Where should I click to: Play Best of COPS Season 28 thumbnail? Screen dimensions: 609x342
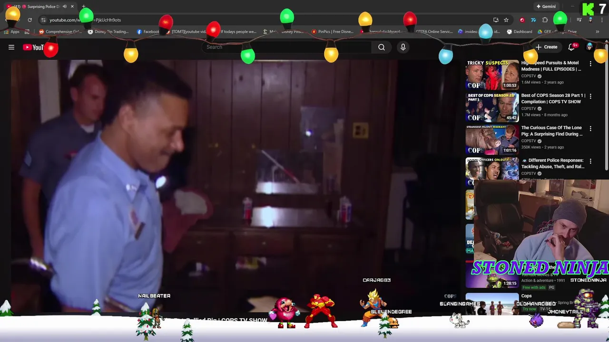(x=492, y=107)
